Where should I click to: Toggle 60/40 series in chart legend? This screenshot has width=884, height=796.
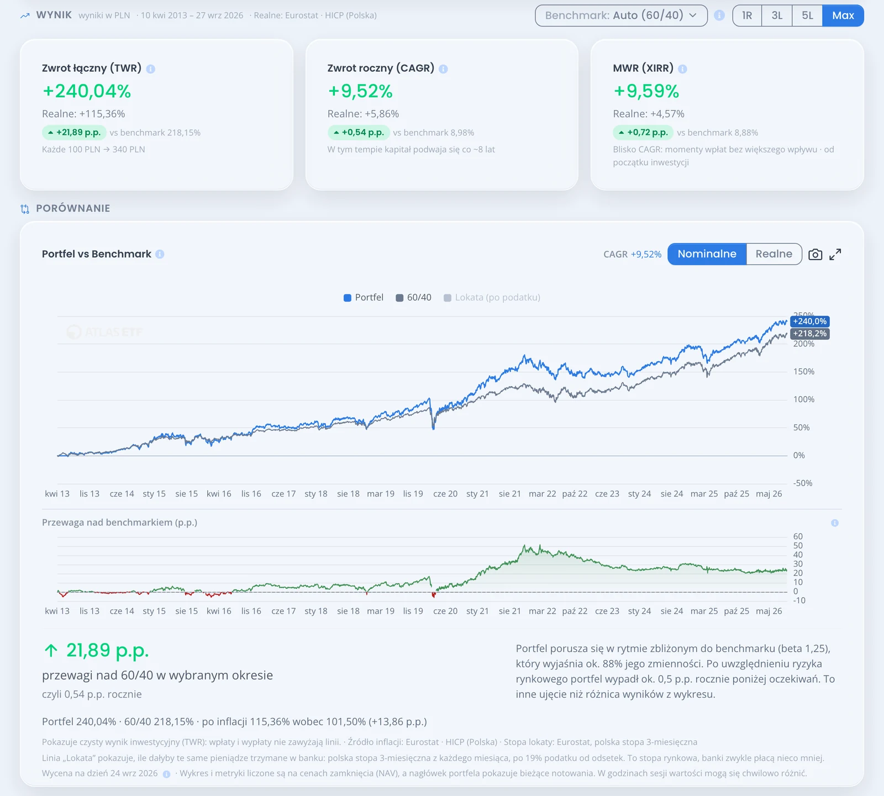[x=413, y=298]
